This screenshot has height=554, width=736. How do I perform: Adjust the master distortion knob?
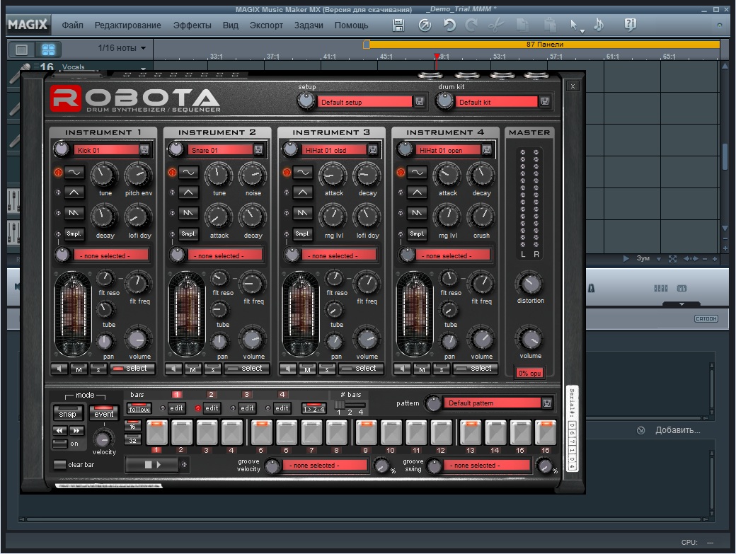(x=530, y=283)
